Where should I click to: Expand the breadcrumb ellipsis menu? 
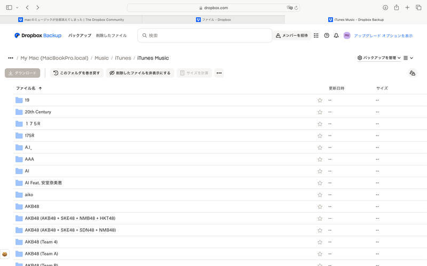coord(11,58)
